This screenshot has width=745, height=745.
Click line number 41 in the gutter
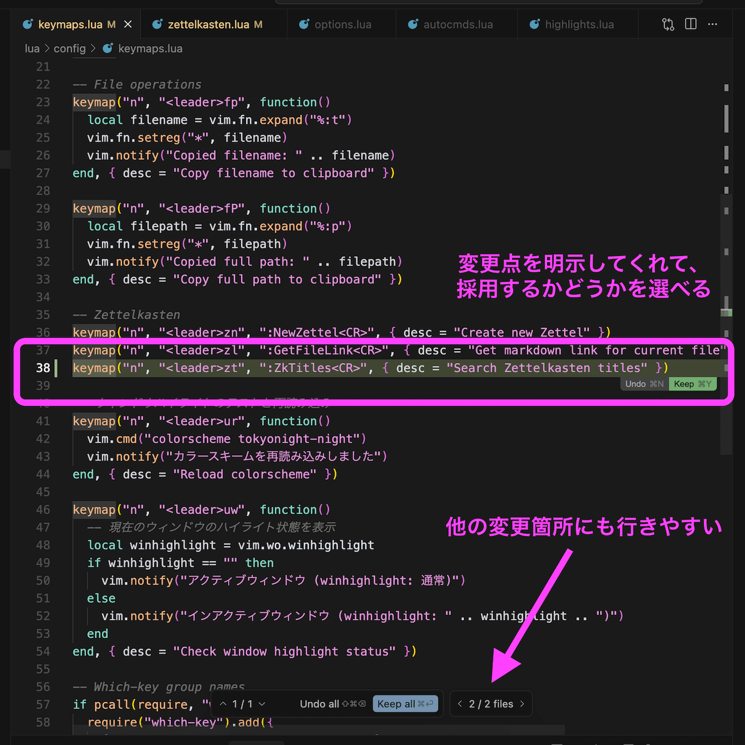(x=43, y=421)
